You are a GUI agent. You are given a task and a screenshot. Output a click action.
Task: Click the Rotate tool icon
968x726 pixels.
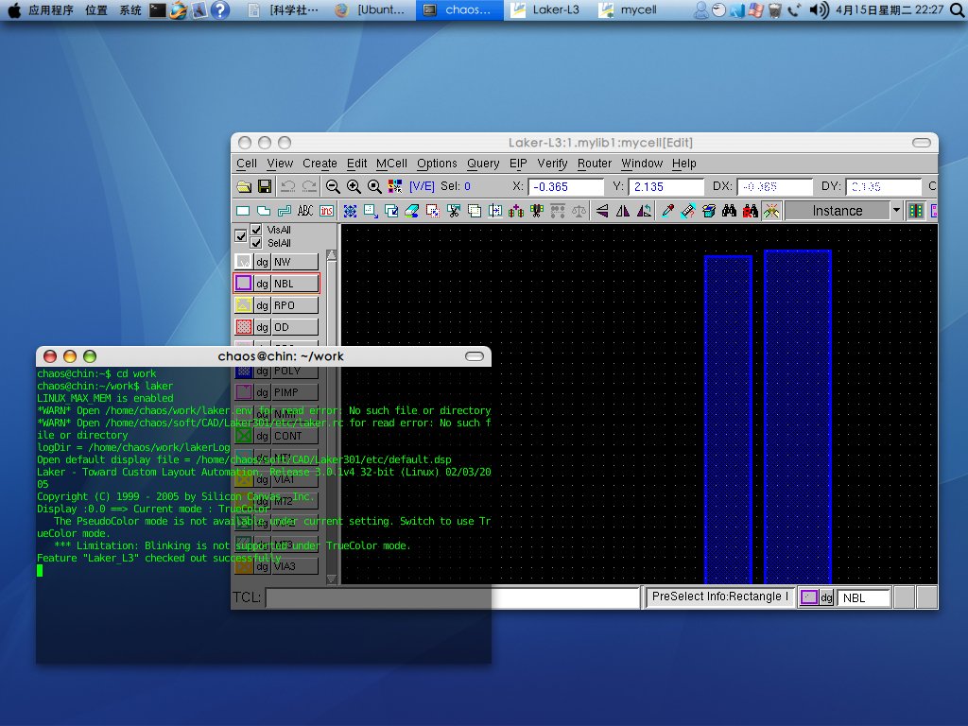click(x=644, y=211)
